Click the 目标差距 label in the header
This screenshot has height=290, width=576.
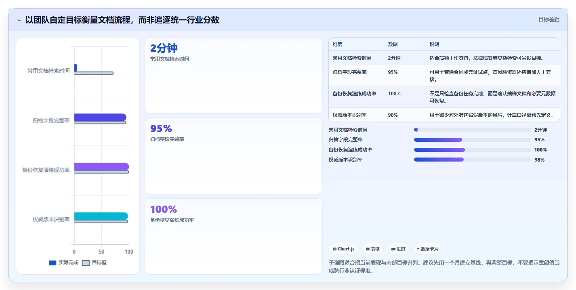pos(549,19)
